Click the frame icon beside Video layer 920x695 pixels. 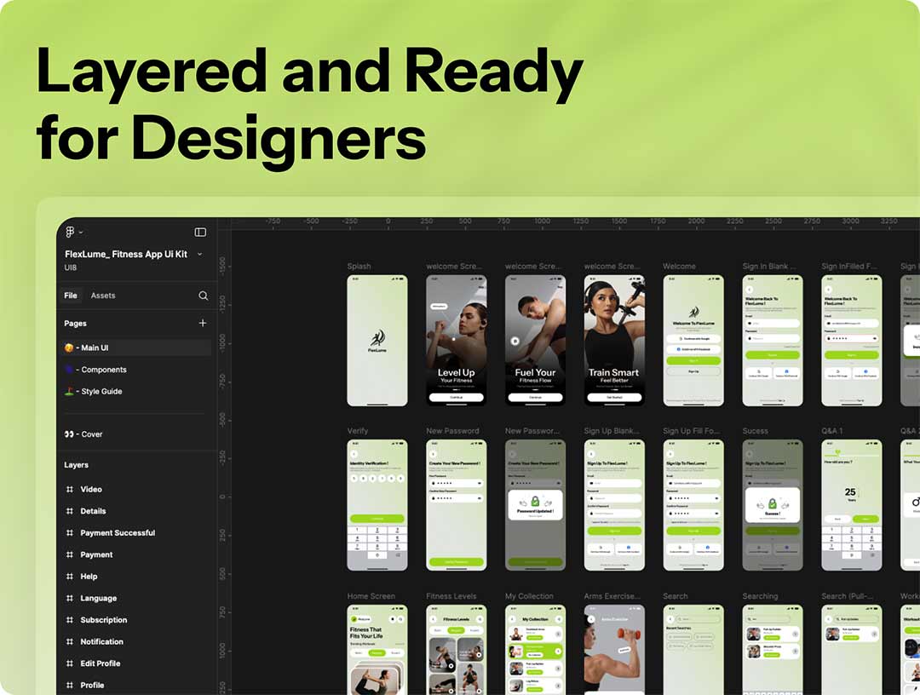[x=70, y=490]
